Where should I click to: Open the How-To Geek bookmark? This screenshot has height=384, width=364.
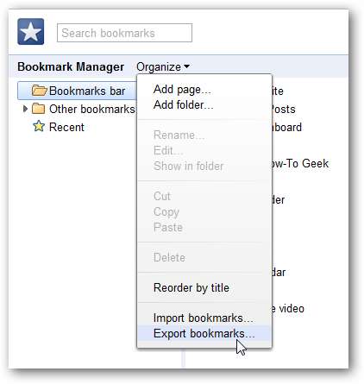click(x=300, y=164)
